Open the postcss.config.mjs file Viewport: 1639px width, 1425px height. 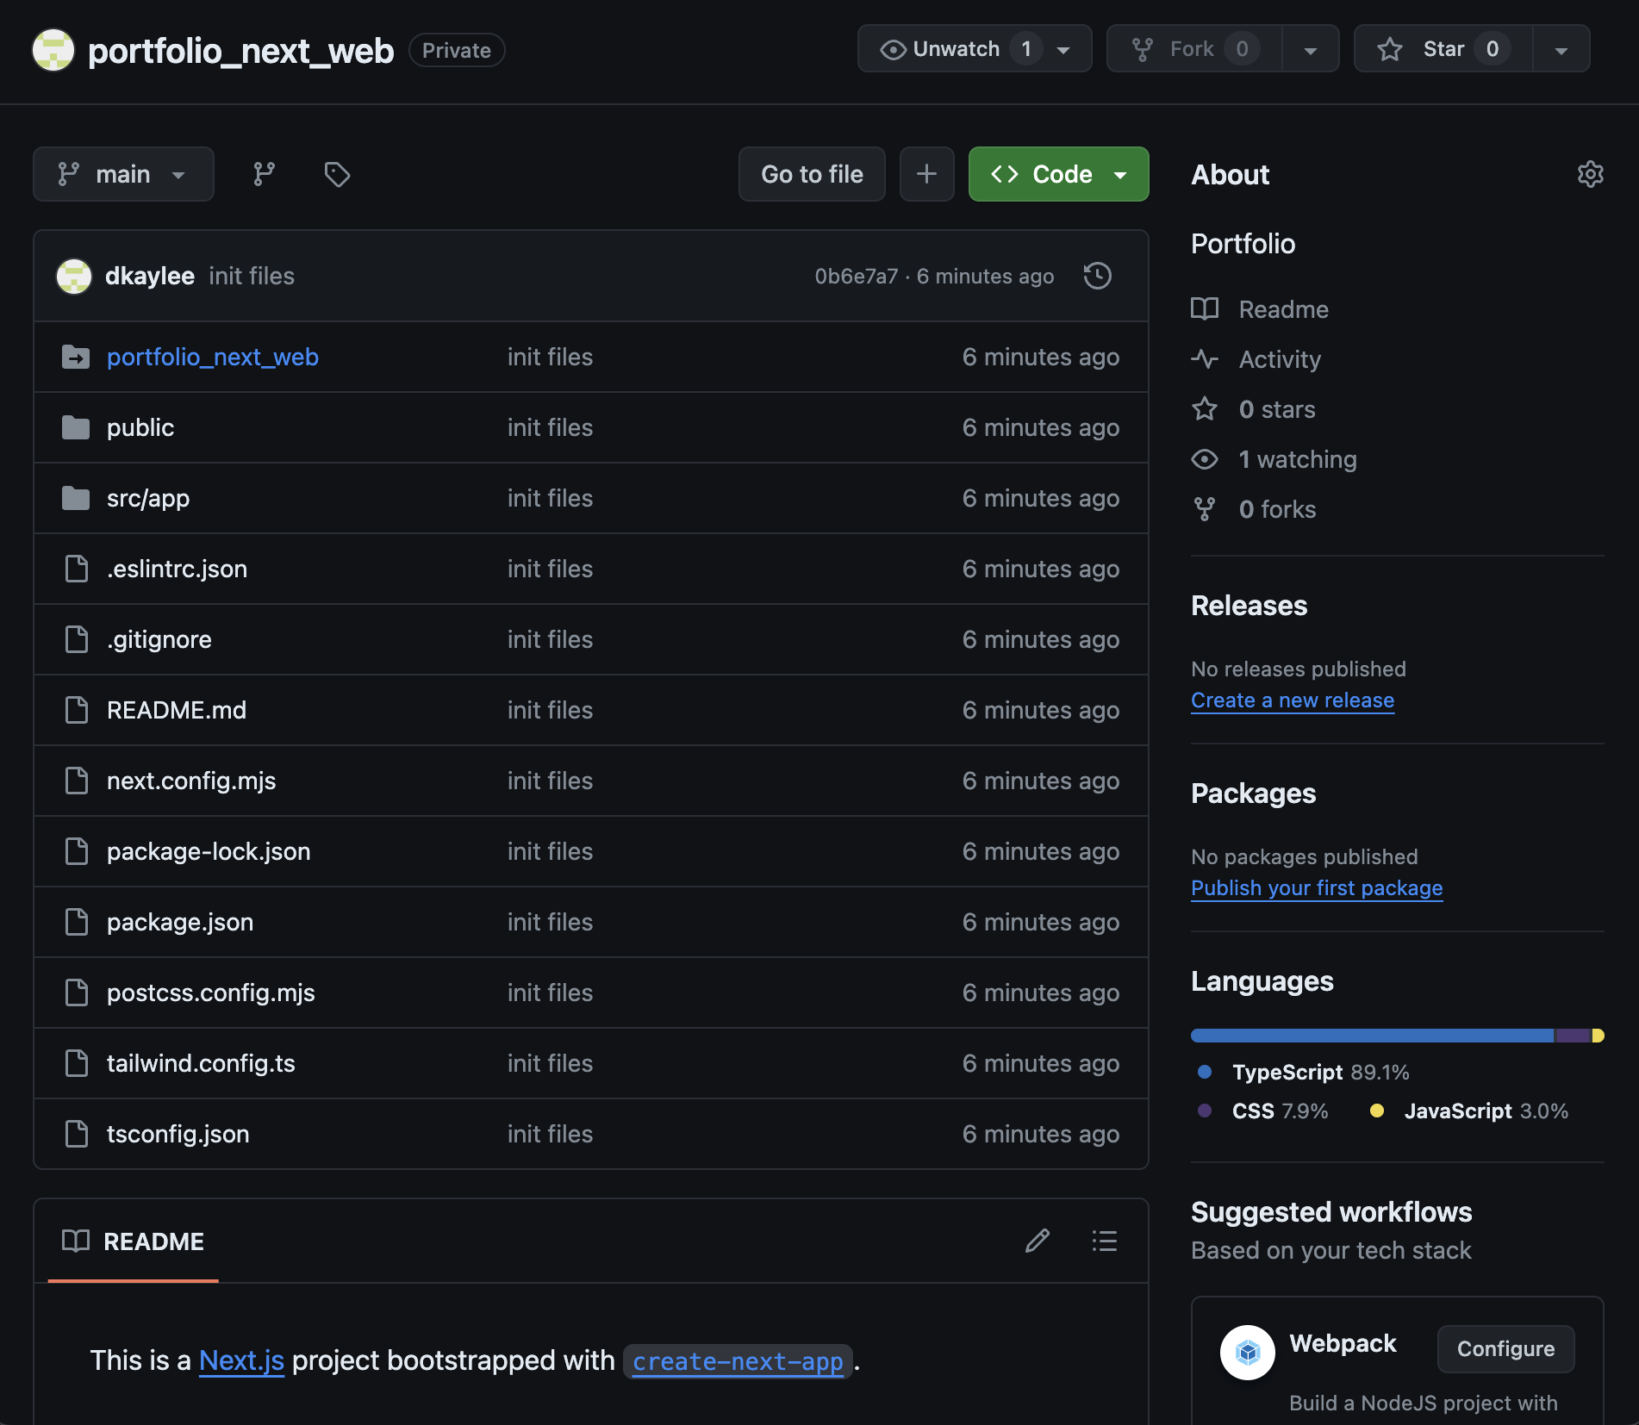coord(211,993)
